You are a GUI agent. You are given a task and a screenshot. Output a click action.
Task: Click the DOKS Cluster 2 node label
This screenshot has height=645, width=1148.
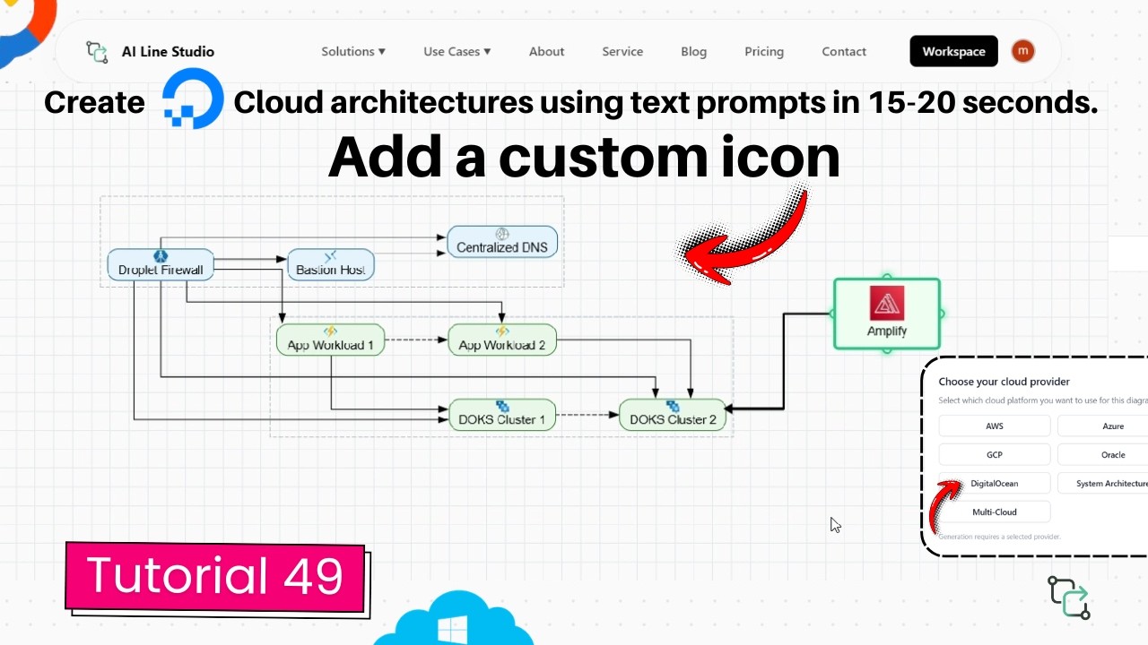tap(673, 419)
